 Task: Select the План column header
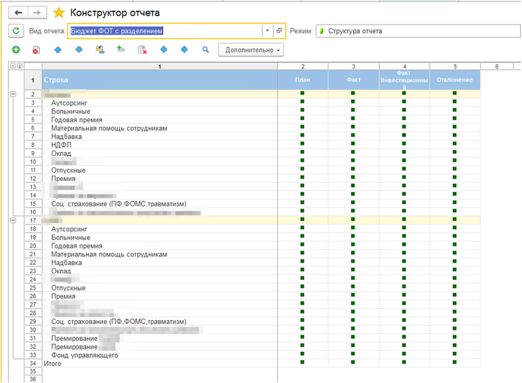(302, 80)
